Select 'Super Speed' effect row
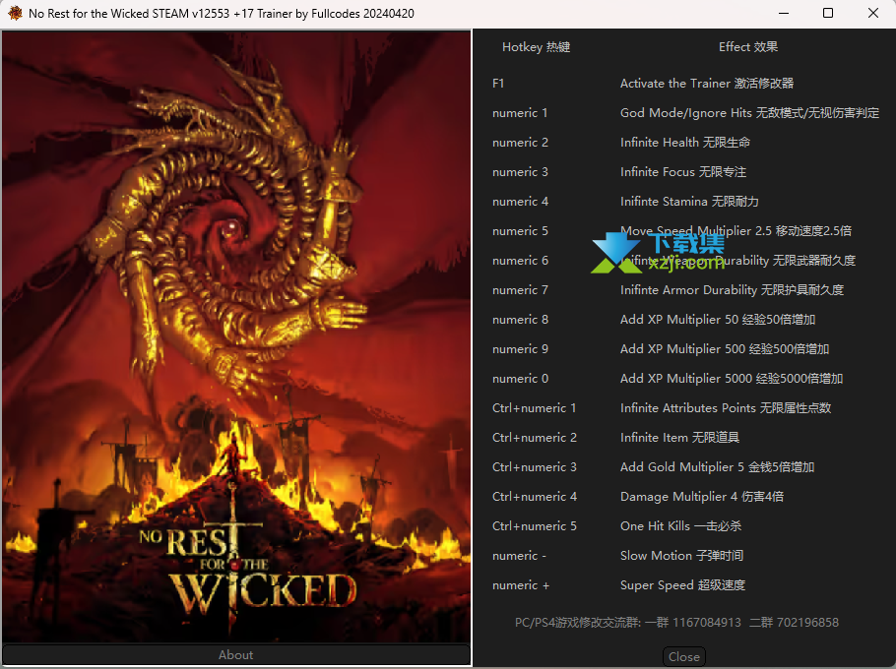Viewport: 896px width, 669px height. pos(683,585)
